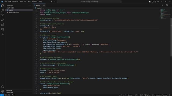Toggle the secondary side bar layout button
The height and width of the screenshot is (96, 172).
(155, 2)
